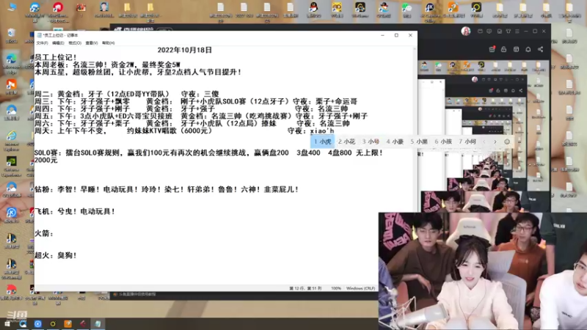Choose IME candidate 3 小号
The width and height of the screenshot is (587, 330).
click(371, 142)
